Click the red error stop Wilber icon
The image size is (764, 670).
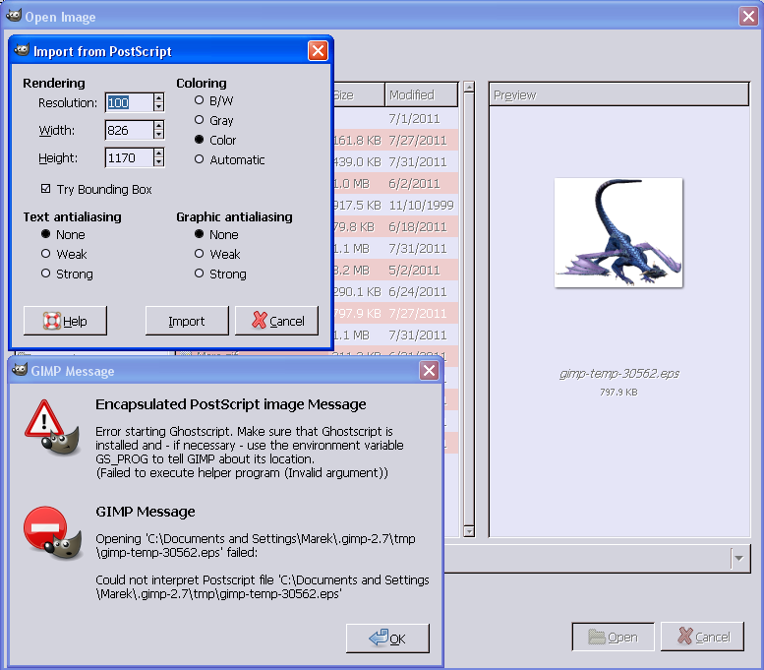click(x=53, y=533)
